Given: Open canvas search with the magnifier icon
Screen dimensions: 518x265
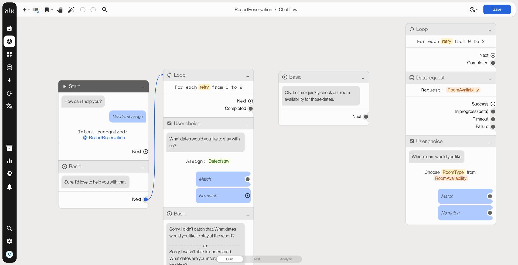Looking at the screenshot, I should click(105, 10).
